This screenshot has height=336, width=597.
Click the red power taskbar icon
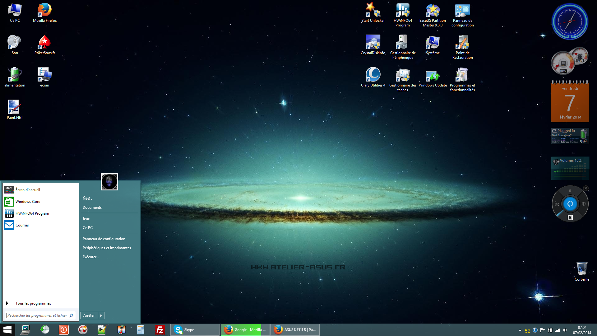(x=63, y=330)
